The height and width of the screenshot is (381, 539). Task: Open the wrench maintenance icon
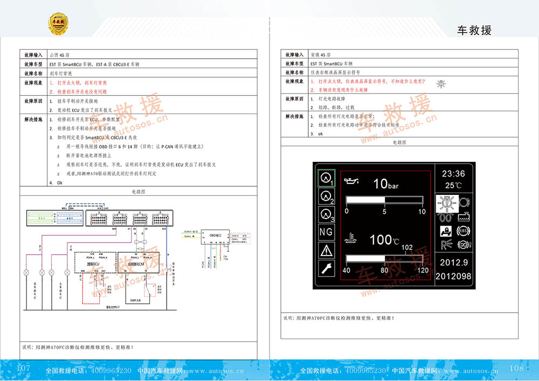point(326,269)
